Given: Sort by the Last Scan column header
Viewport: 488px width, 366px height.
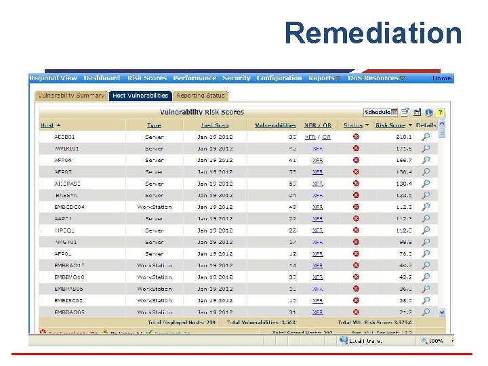Looking at the screenshot, I should coord(215,125).
